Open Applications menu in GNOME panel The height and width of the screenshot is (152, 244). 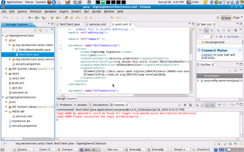[x=14, y=2]
